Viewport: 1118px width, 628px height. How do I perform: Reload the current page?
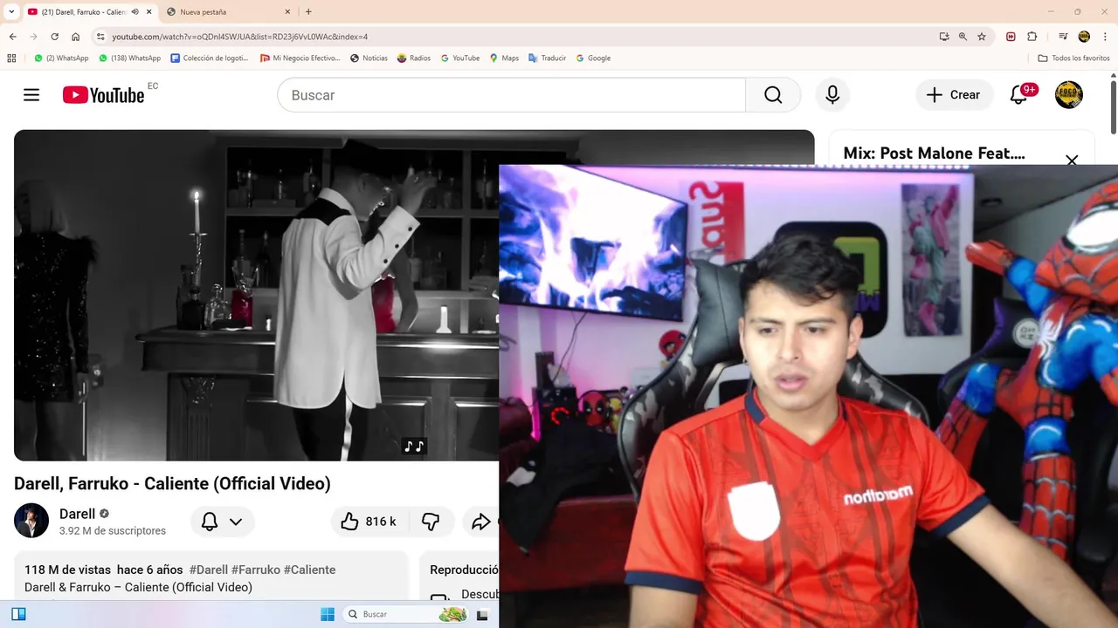click(54, 37)
